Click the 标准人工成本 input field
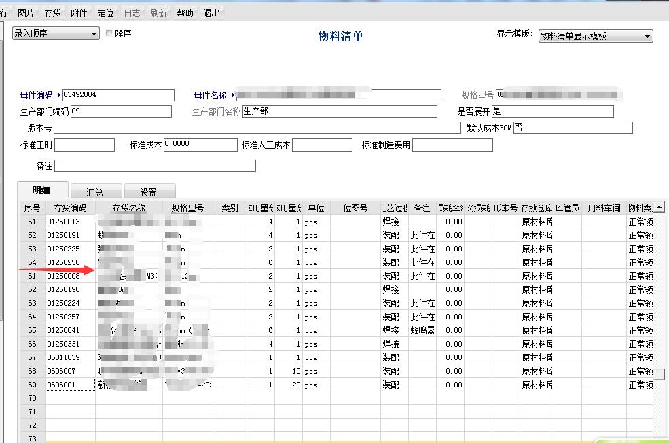The image size is (669, 443). point(322,145)
